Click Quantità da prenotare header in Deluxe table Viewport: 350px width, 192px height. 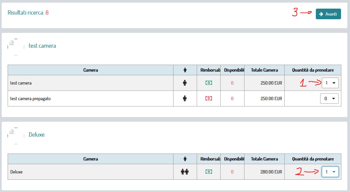(x=313, y=159)
